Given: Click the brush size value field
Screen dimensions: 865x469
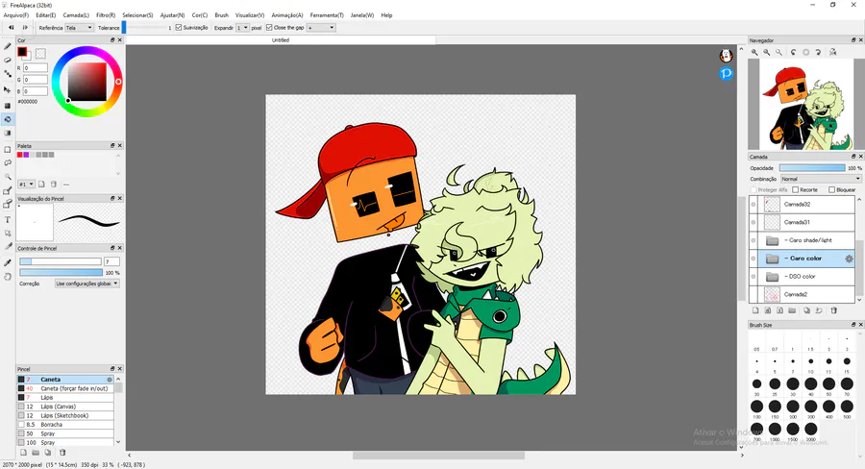Looking at the screenshot, I should [x=111, y=261].
